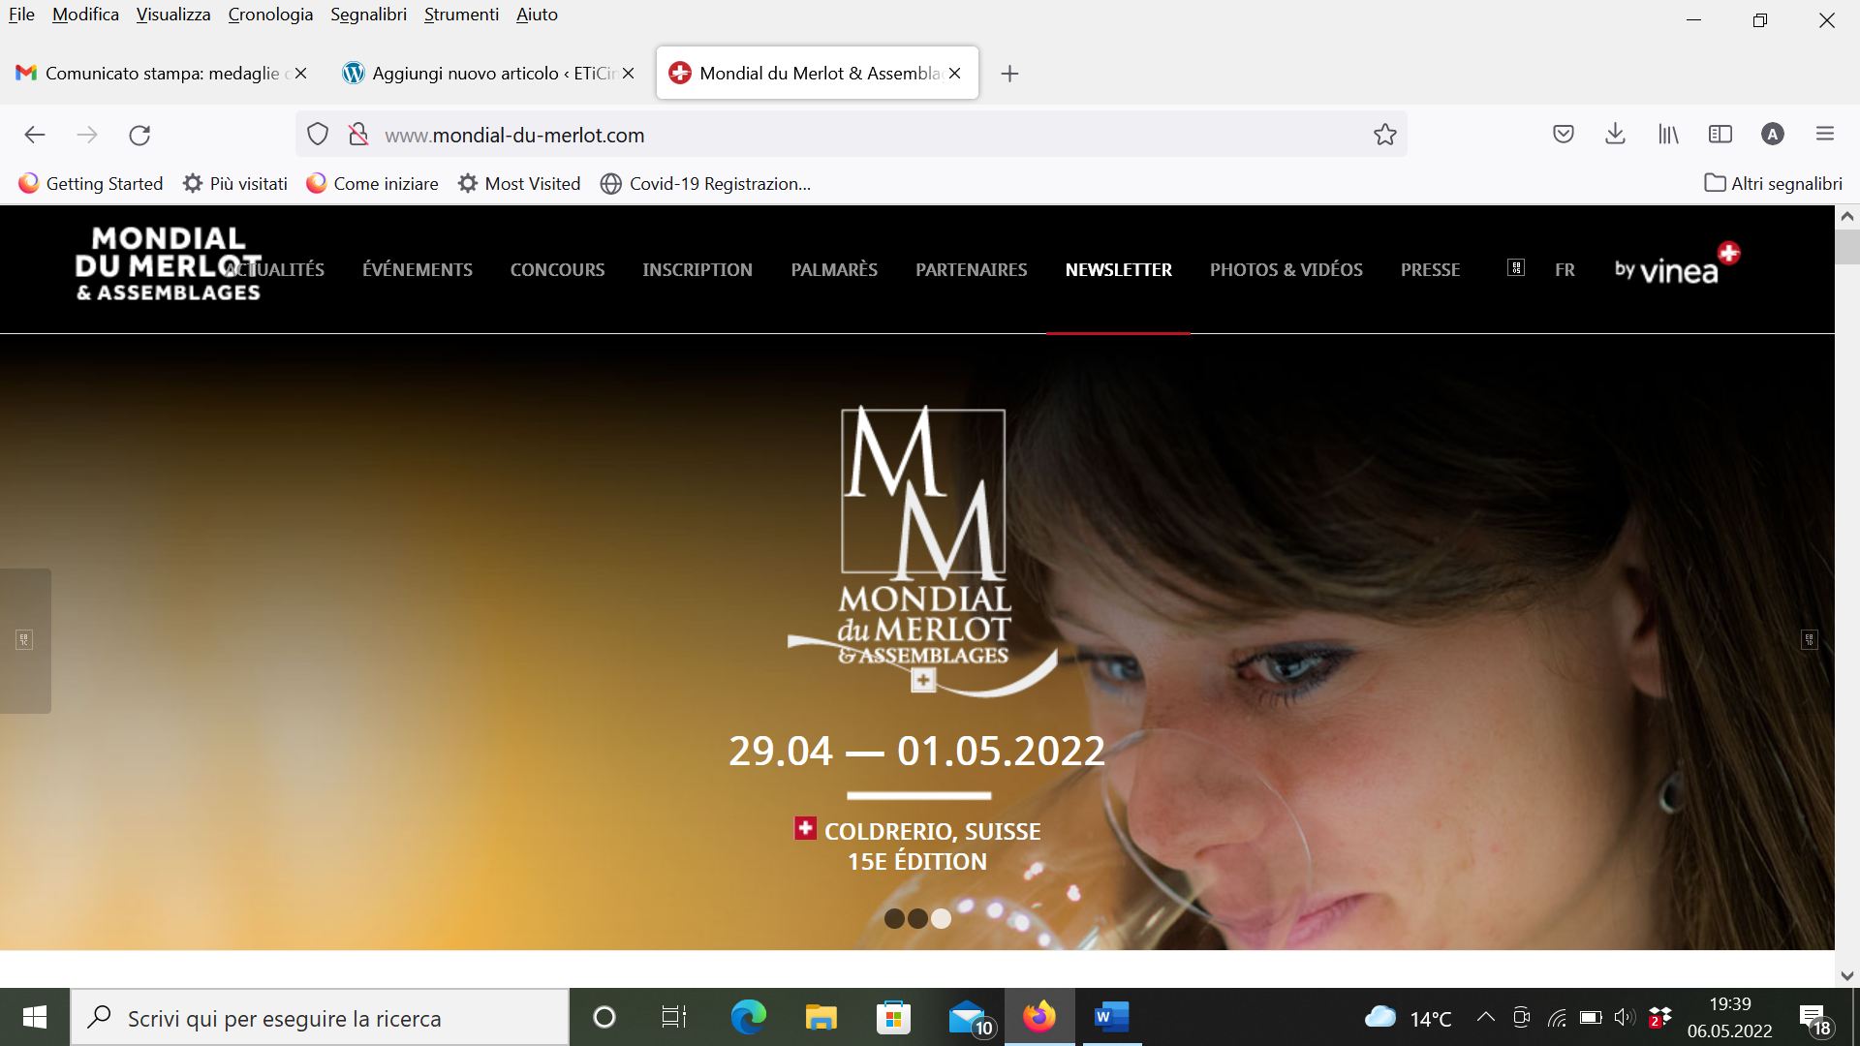
Task: Go back with the browser back arrow
Action: point(35,135)
